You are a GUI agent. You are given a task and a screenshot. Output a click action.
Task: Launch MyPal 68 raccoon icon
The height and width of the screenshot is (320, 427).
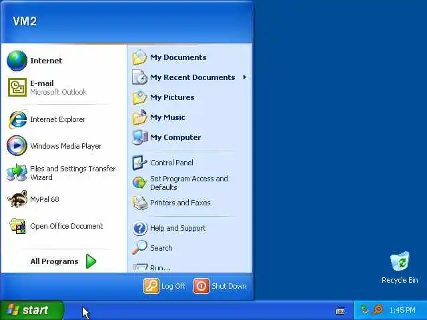pyautogui.click(x=17, y=199)
